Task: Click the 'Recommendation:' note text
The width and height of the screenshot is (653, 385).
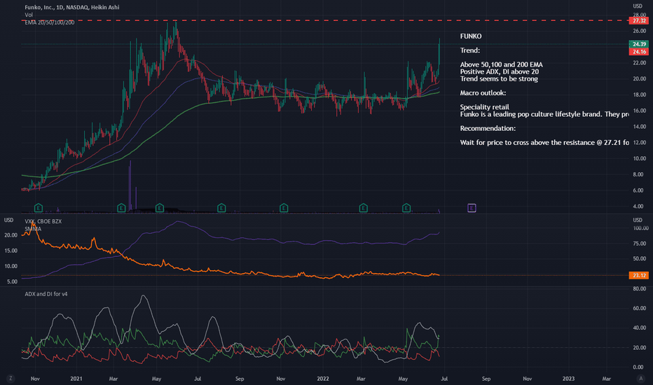Action: click(488, 128)
